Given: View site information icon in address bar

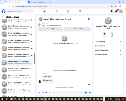Looking at the screenshot, I should (13, 6).
